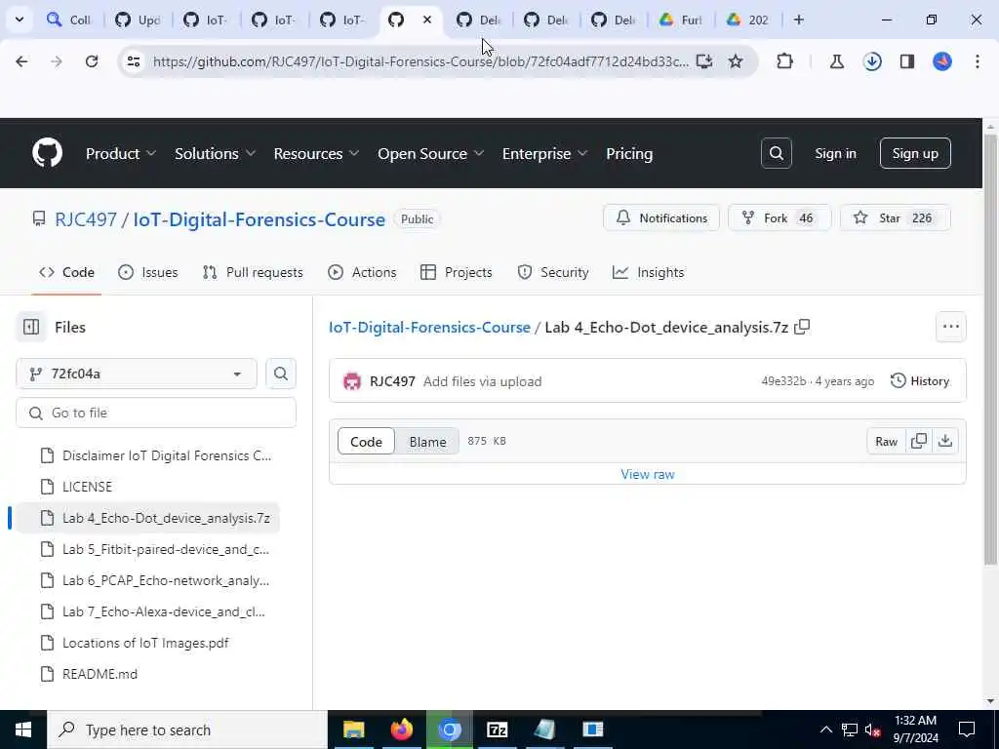The image size is (999, 749).
Task: Copy file path icon beside 7z filename
Action: (802, 327)
